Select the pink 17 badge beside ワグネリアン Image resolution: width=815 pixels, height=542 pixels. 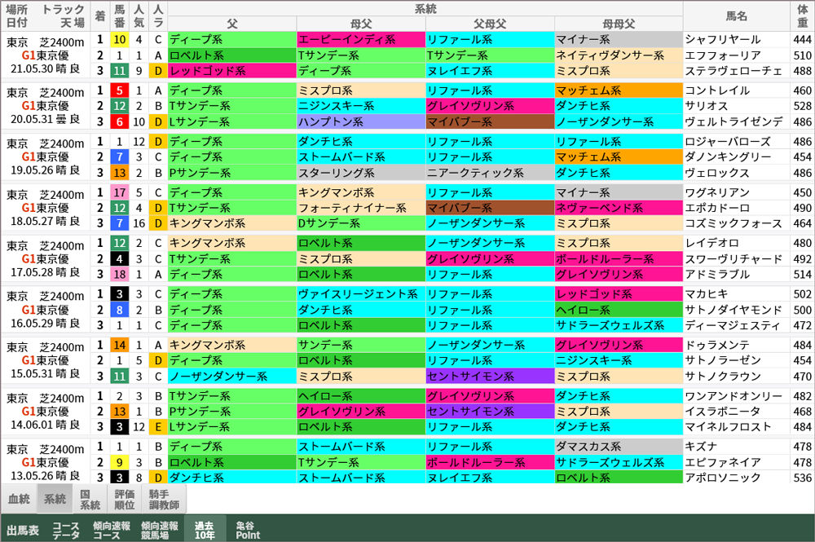(119, 193)
